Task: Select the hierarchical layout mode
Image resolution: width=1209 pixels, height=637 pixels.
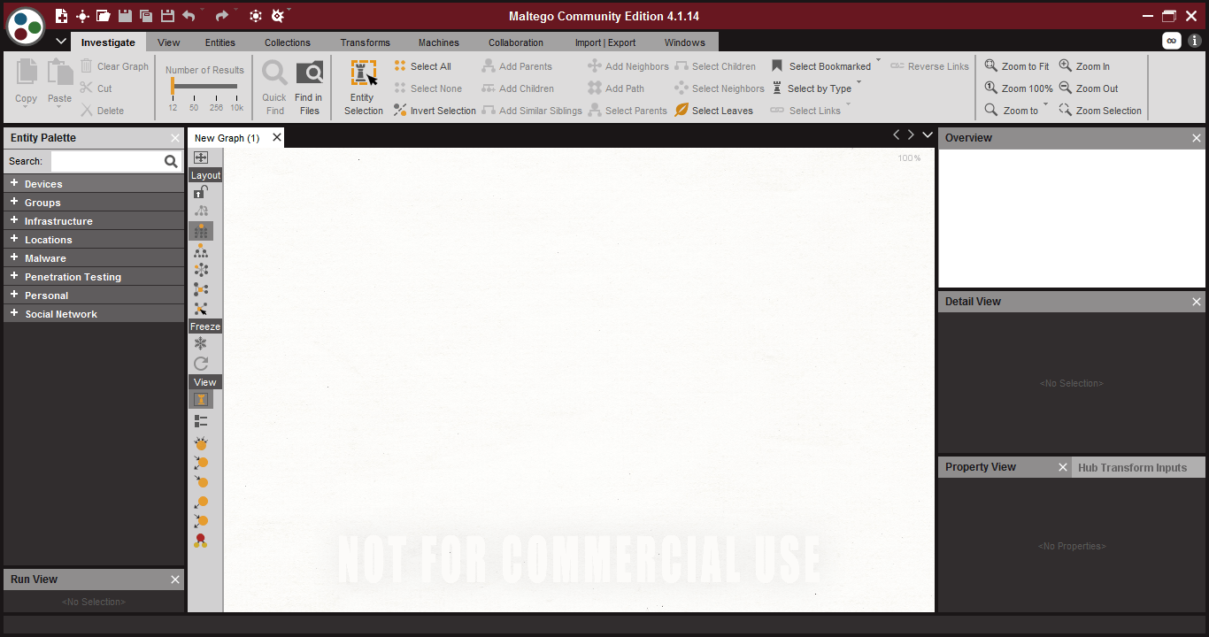Action: pyautogui.click(x=201, y=251)
